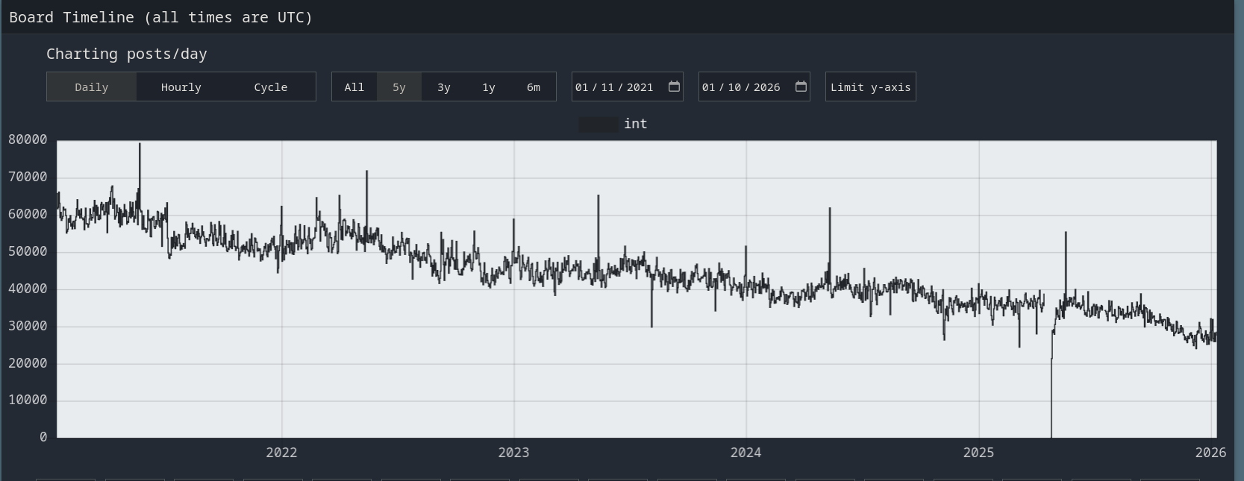Select the 3y time range
The height and width of the screenshot is (481, 1244).
coord(444,87)
